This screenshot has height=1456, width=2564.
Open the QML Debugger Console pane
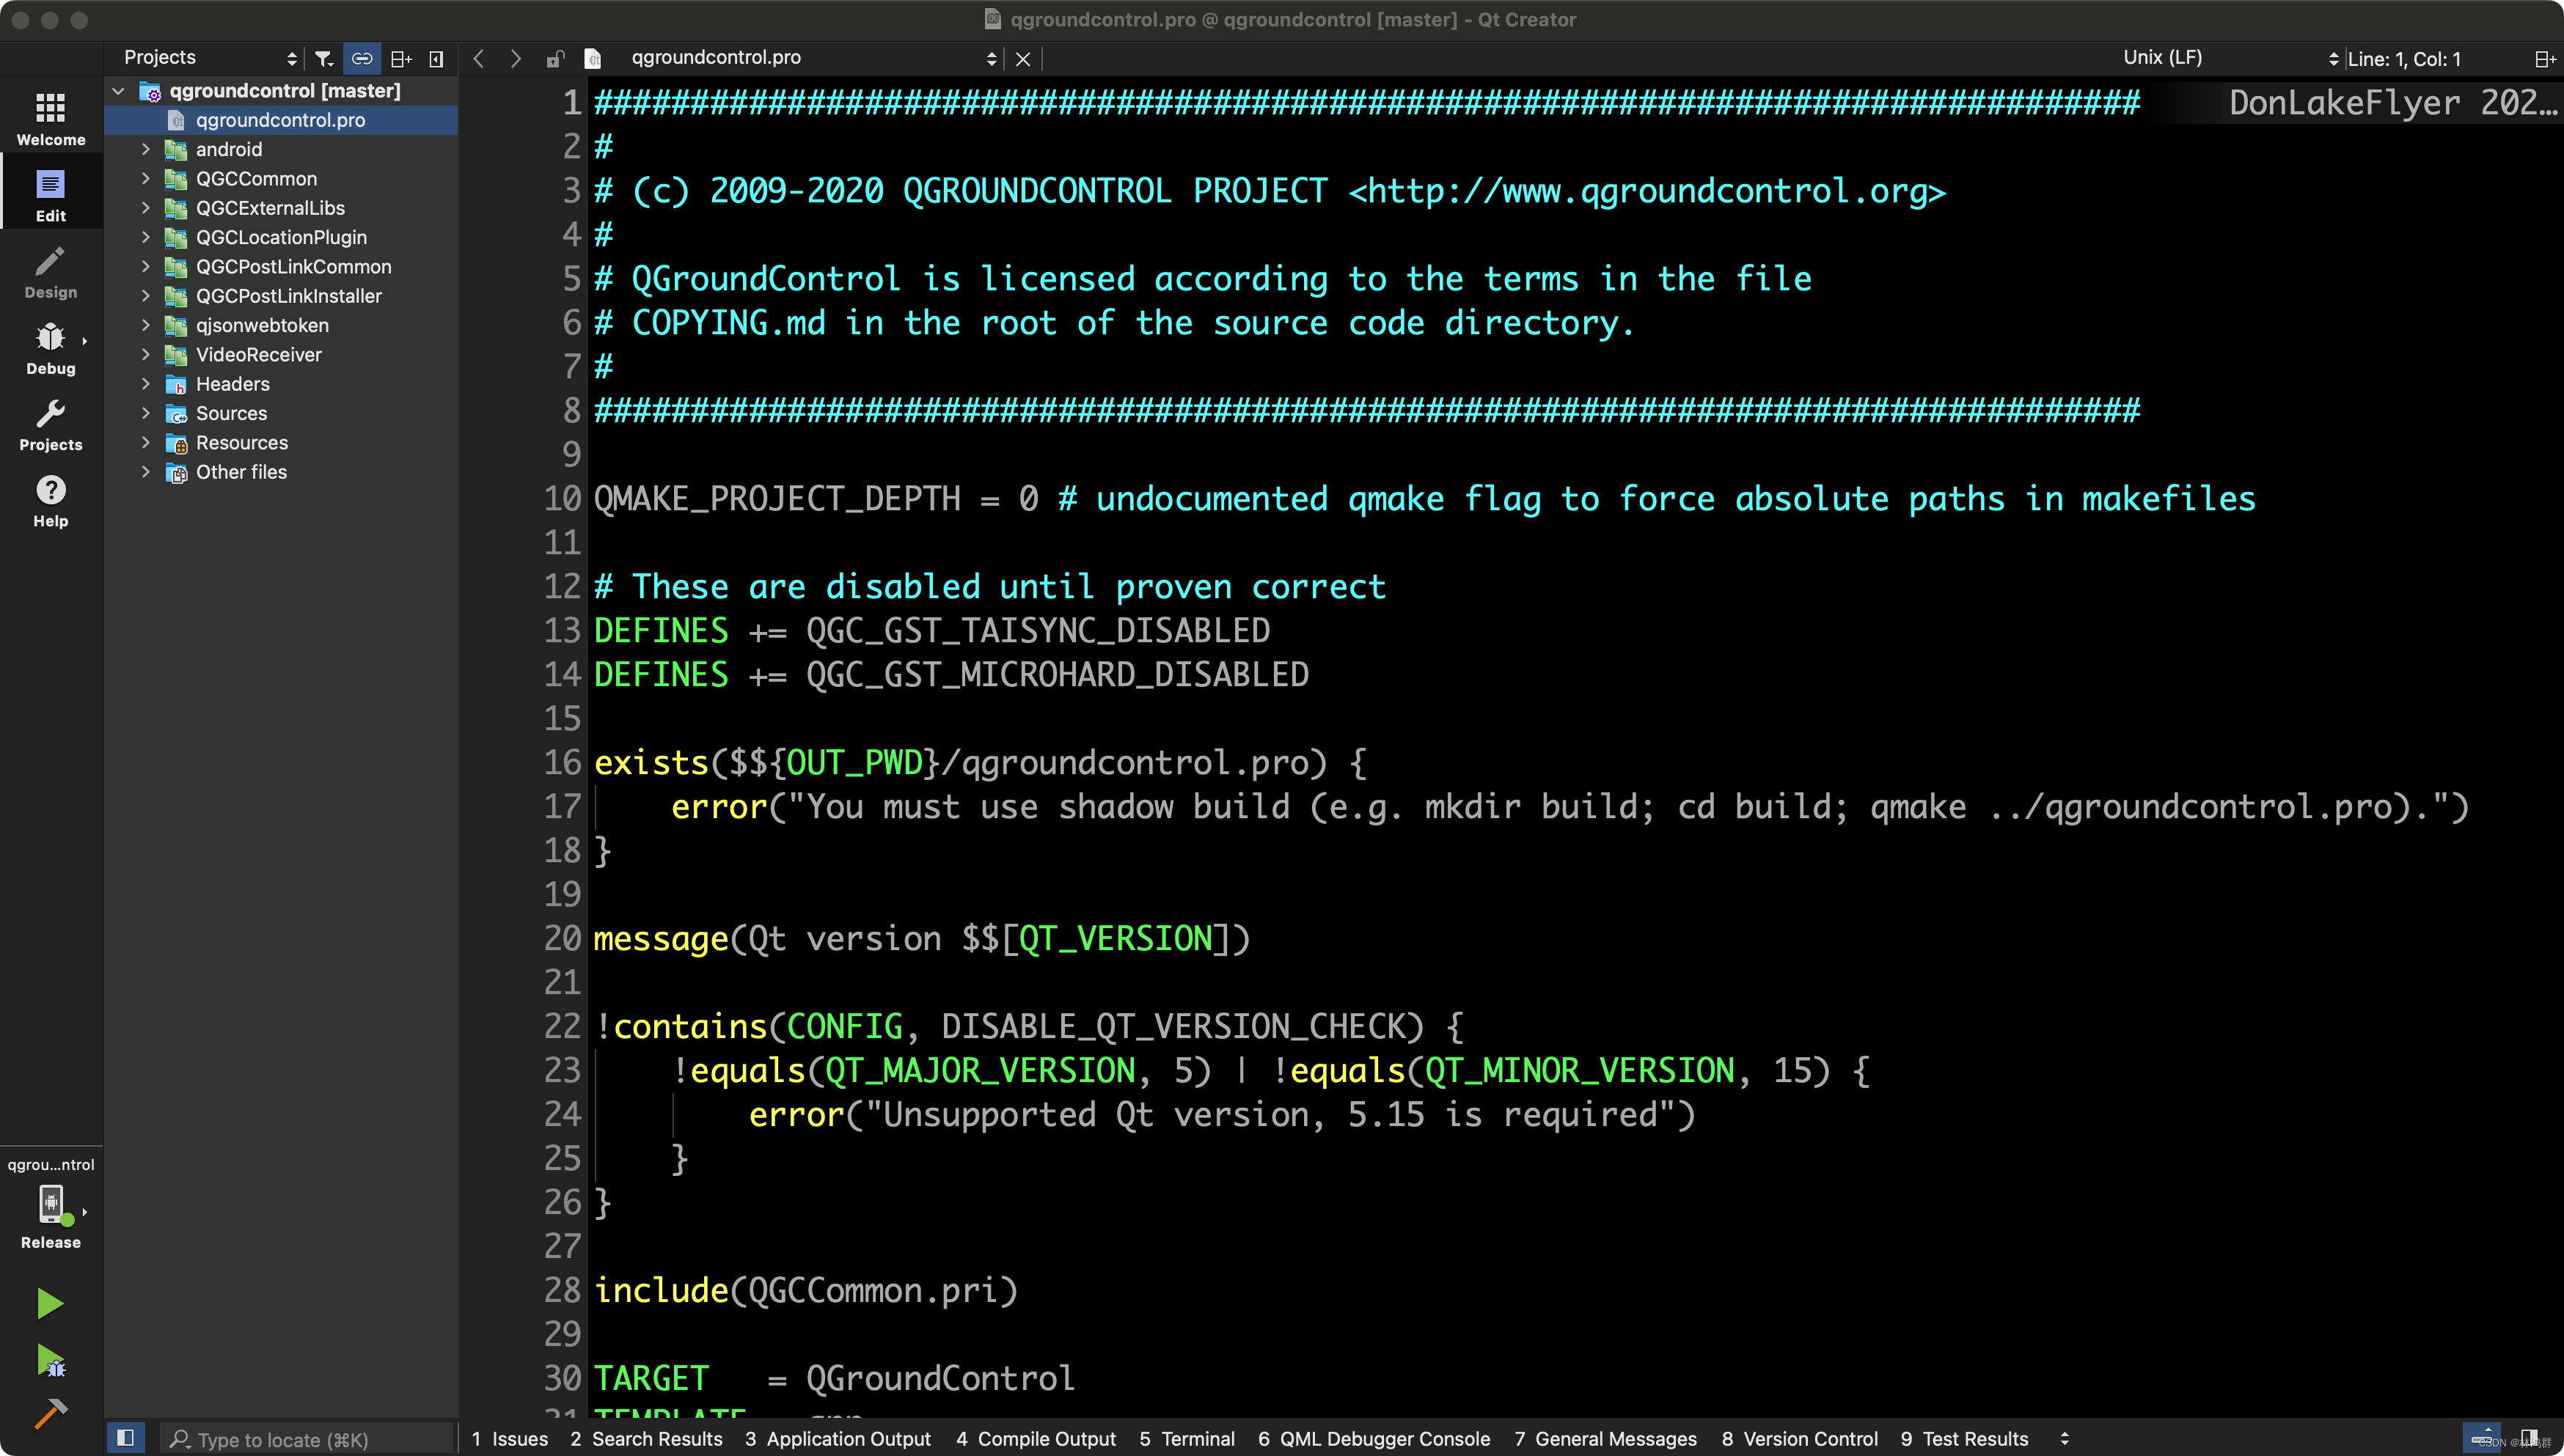(1374, 1438)
